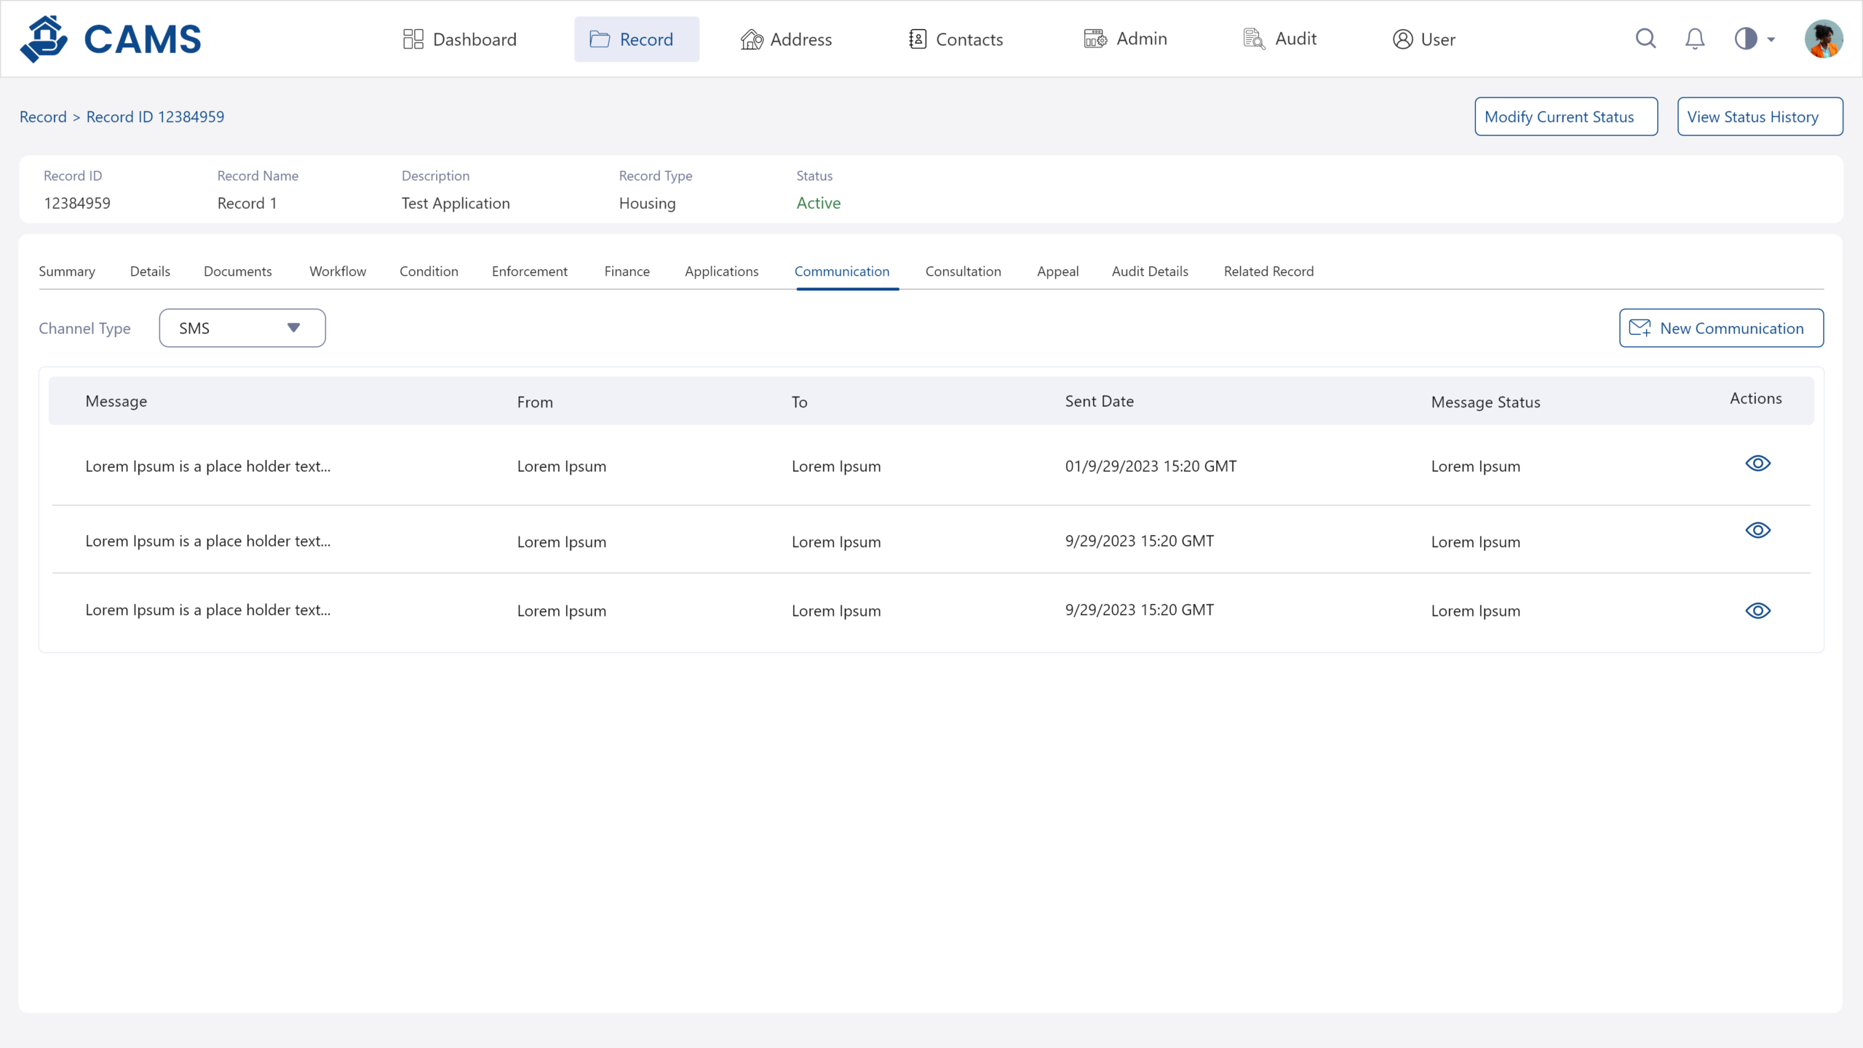Open the search magnifier icon
The height and width of the screenshot is (1048, 1863).
[1645, 39]
